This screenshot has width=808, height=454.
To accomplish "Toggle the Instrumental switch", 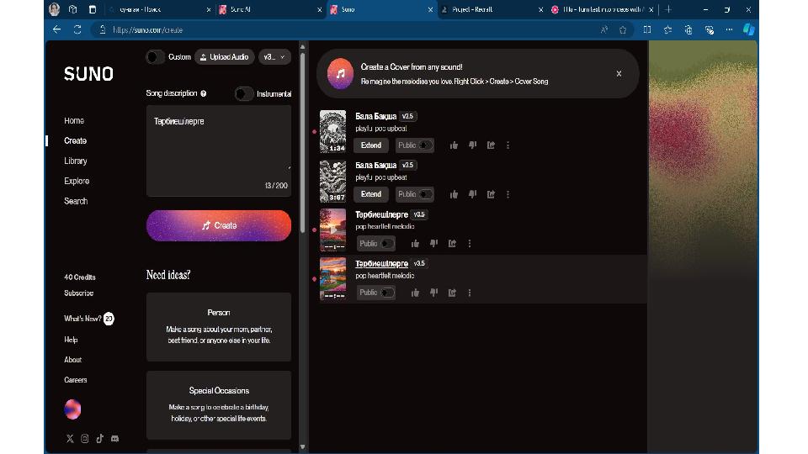I will [x=243, y=93].
